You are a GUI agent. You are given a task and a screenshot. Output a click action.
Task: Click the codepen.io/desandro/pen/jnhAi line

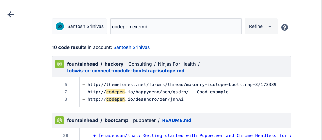pyautogui.click(x=133, y=99)
